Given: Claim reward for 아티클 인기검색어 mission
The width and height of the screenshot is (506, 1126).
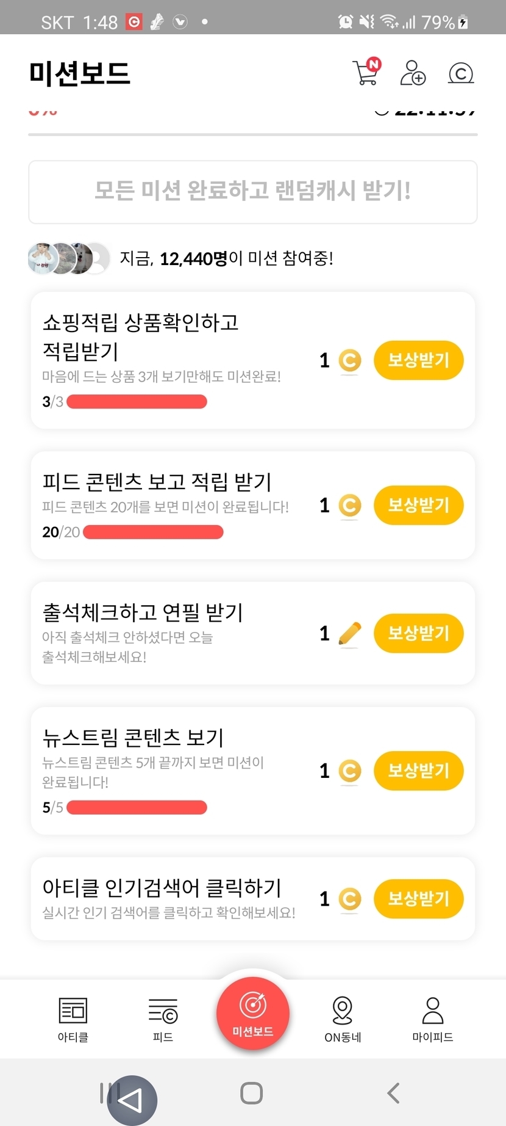Looking at the screenshot, I should pos(418,899).
